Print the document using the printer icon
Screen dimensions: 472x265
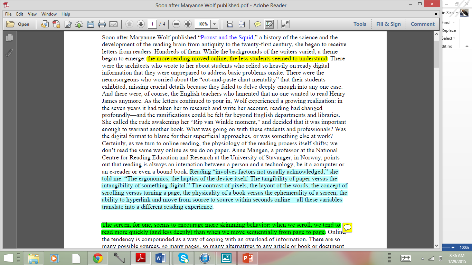(102, 24)
